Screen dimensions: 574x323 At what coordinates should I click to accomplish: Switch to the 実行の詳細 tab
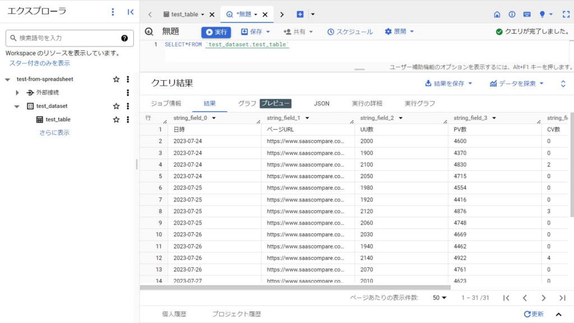367,104
